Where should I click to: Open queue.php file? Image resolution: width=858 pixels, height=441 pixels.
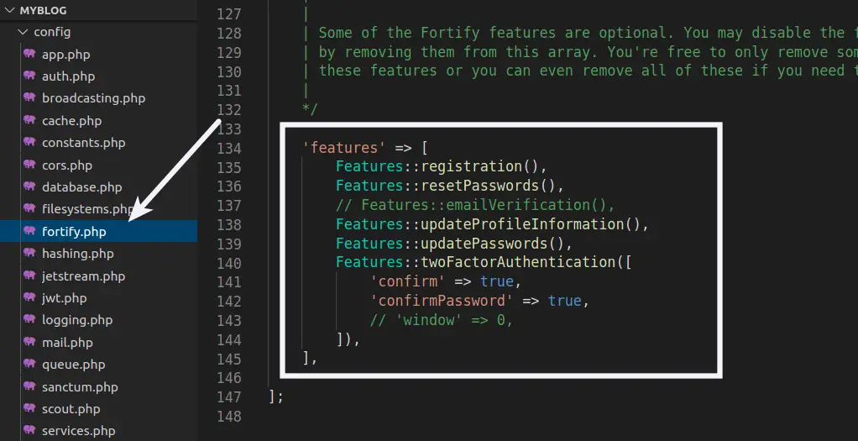[73, 365]
